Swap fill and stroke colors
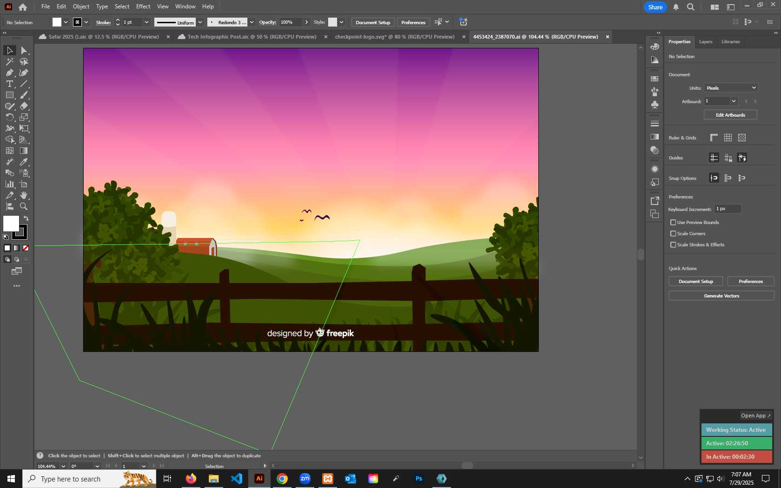This screenshot has width=781, height=488. (26, 218)
